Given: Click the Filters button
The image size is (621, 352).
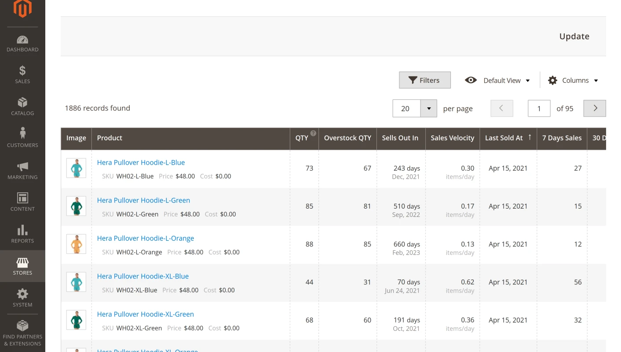Looking at the screenshot, I should point(425,80).
